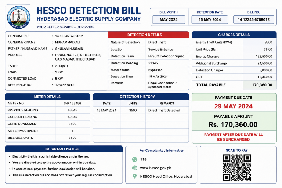The width and height of the screenshot is (282, 188).
Task: Click Detection Reading value 52345
Action: tap(153, 63)
